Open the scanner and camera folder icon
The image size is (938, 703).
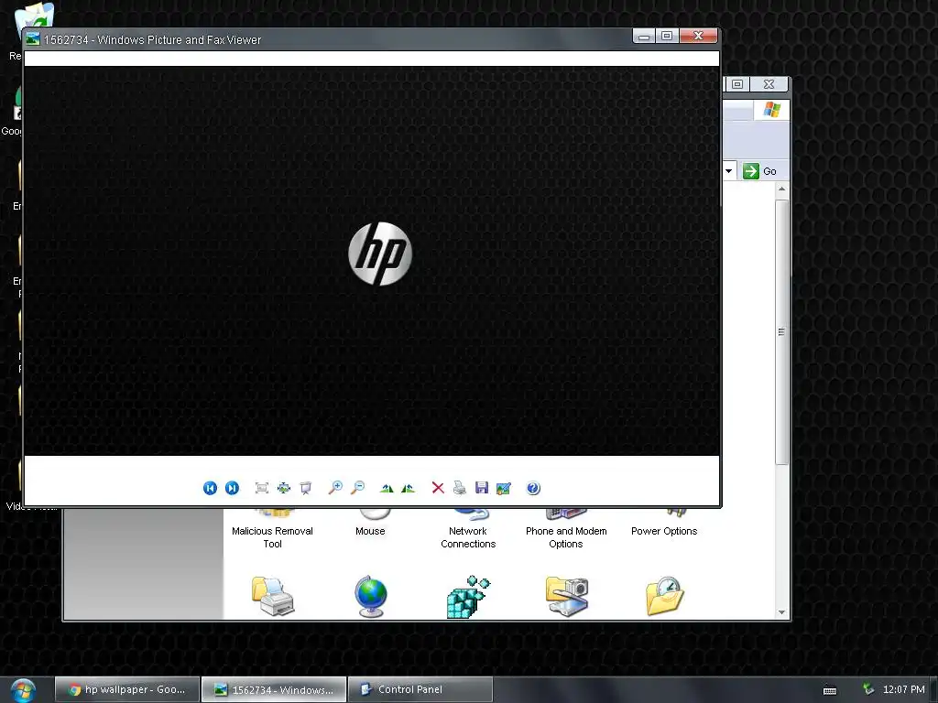click(x=566, y=596)
